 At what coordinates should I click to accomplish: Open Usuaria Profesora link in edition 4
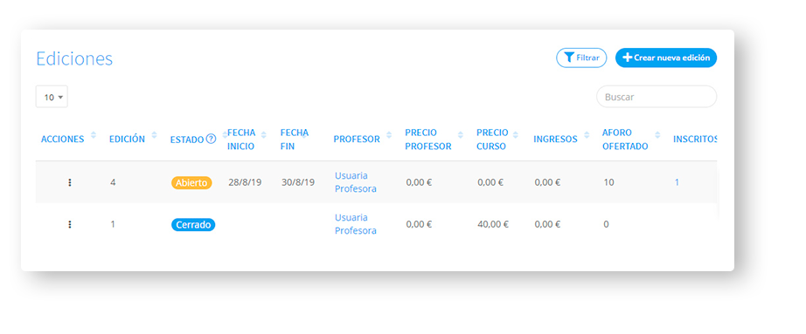coord(356,182)
